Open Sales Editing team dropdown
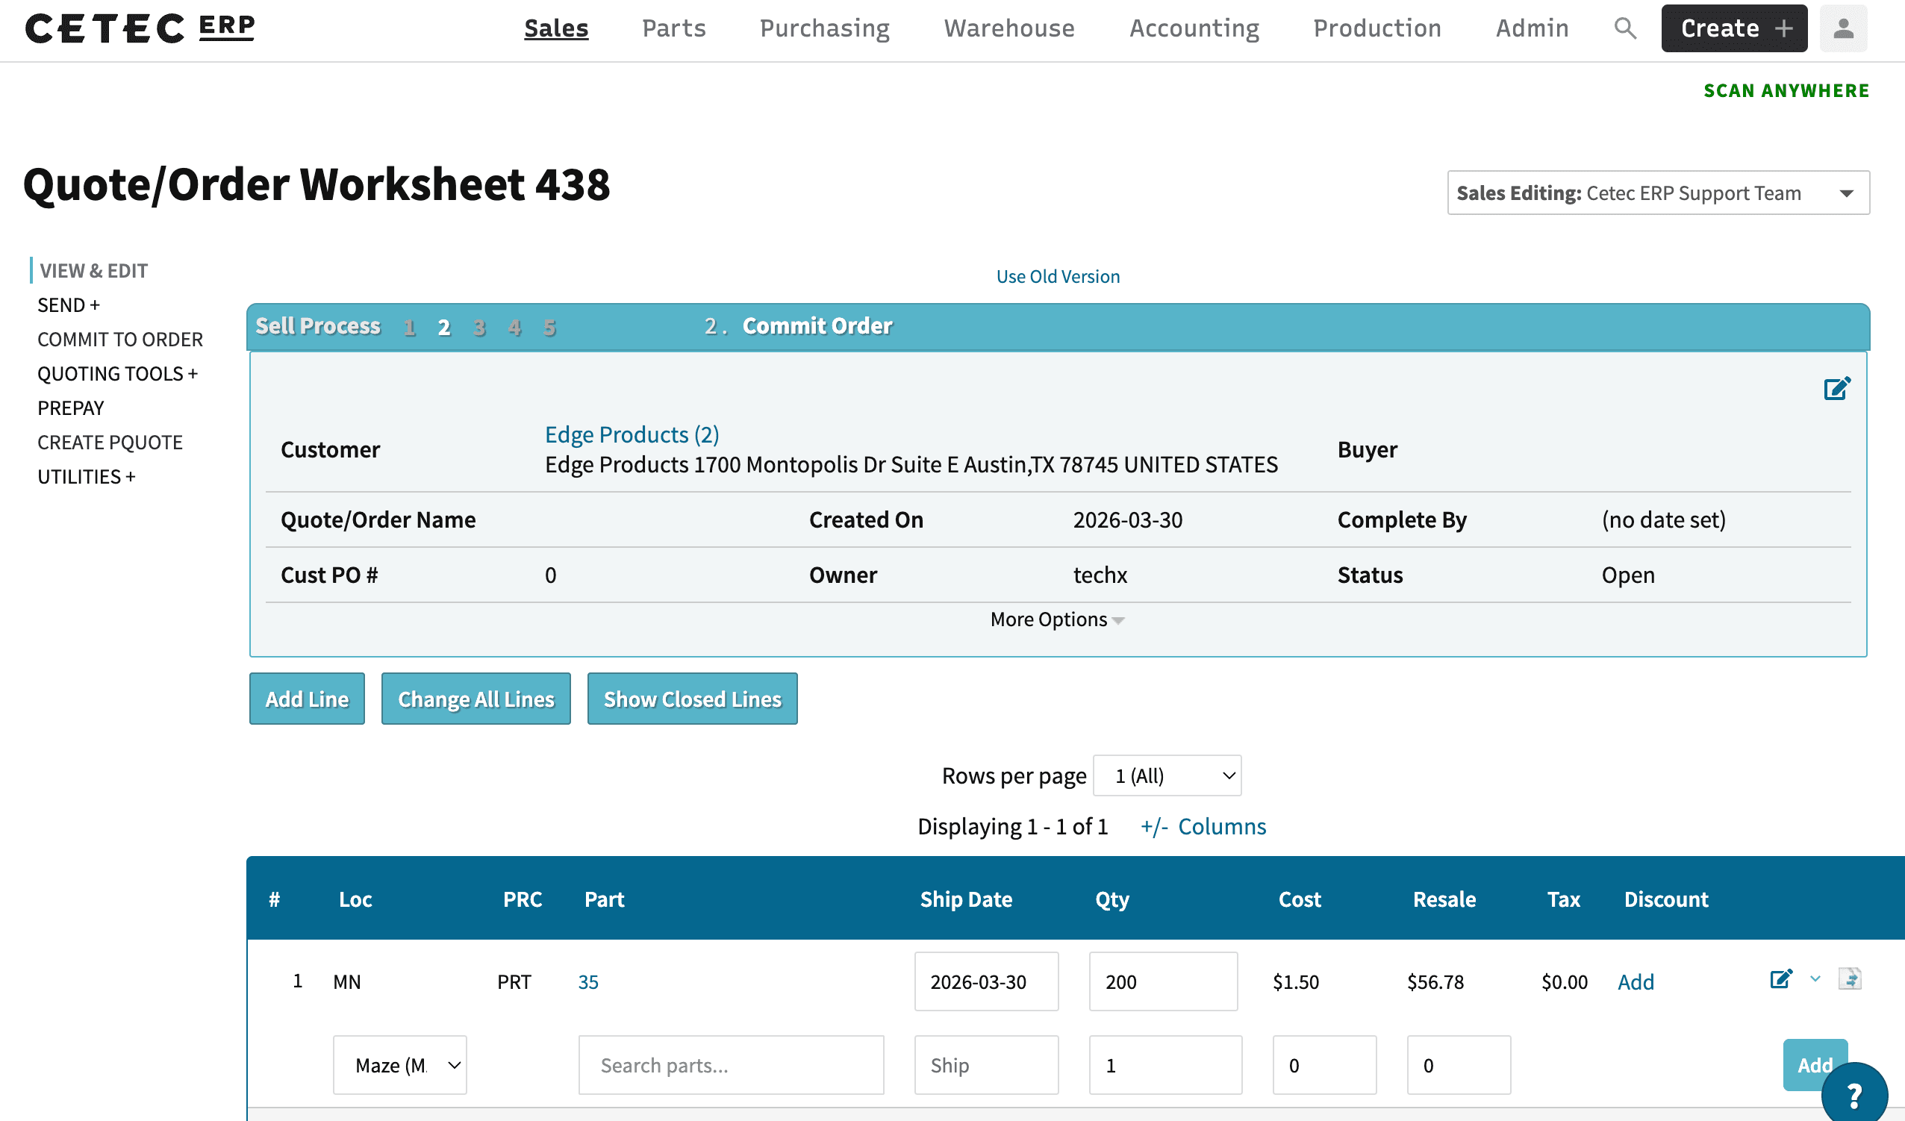 click(x=1658, y=193)
